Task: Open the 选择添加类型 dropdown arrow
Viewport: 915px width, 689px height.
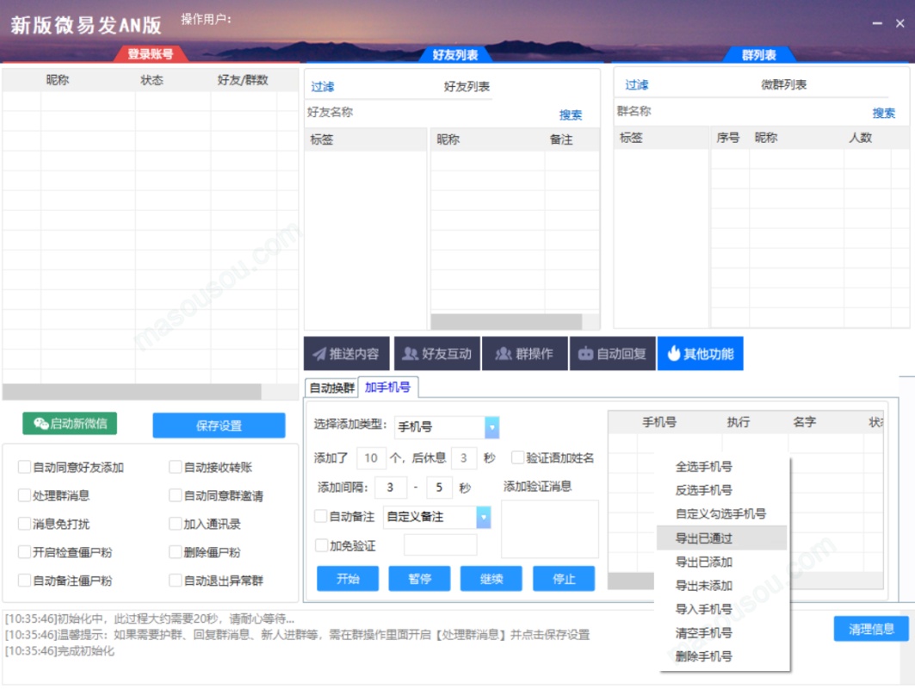Action: pos(492,427)
